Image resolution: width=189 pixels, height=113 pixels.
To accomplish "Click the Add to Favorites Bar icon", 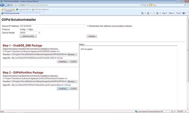I will (14, 9).
